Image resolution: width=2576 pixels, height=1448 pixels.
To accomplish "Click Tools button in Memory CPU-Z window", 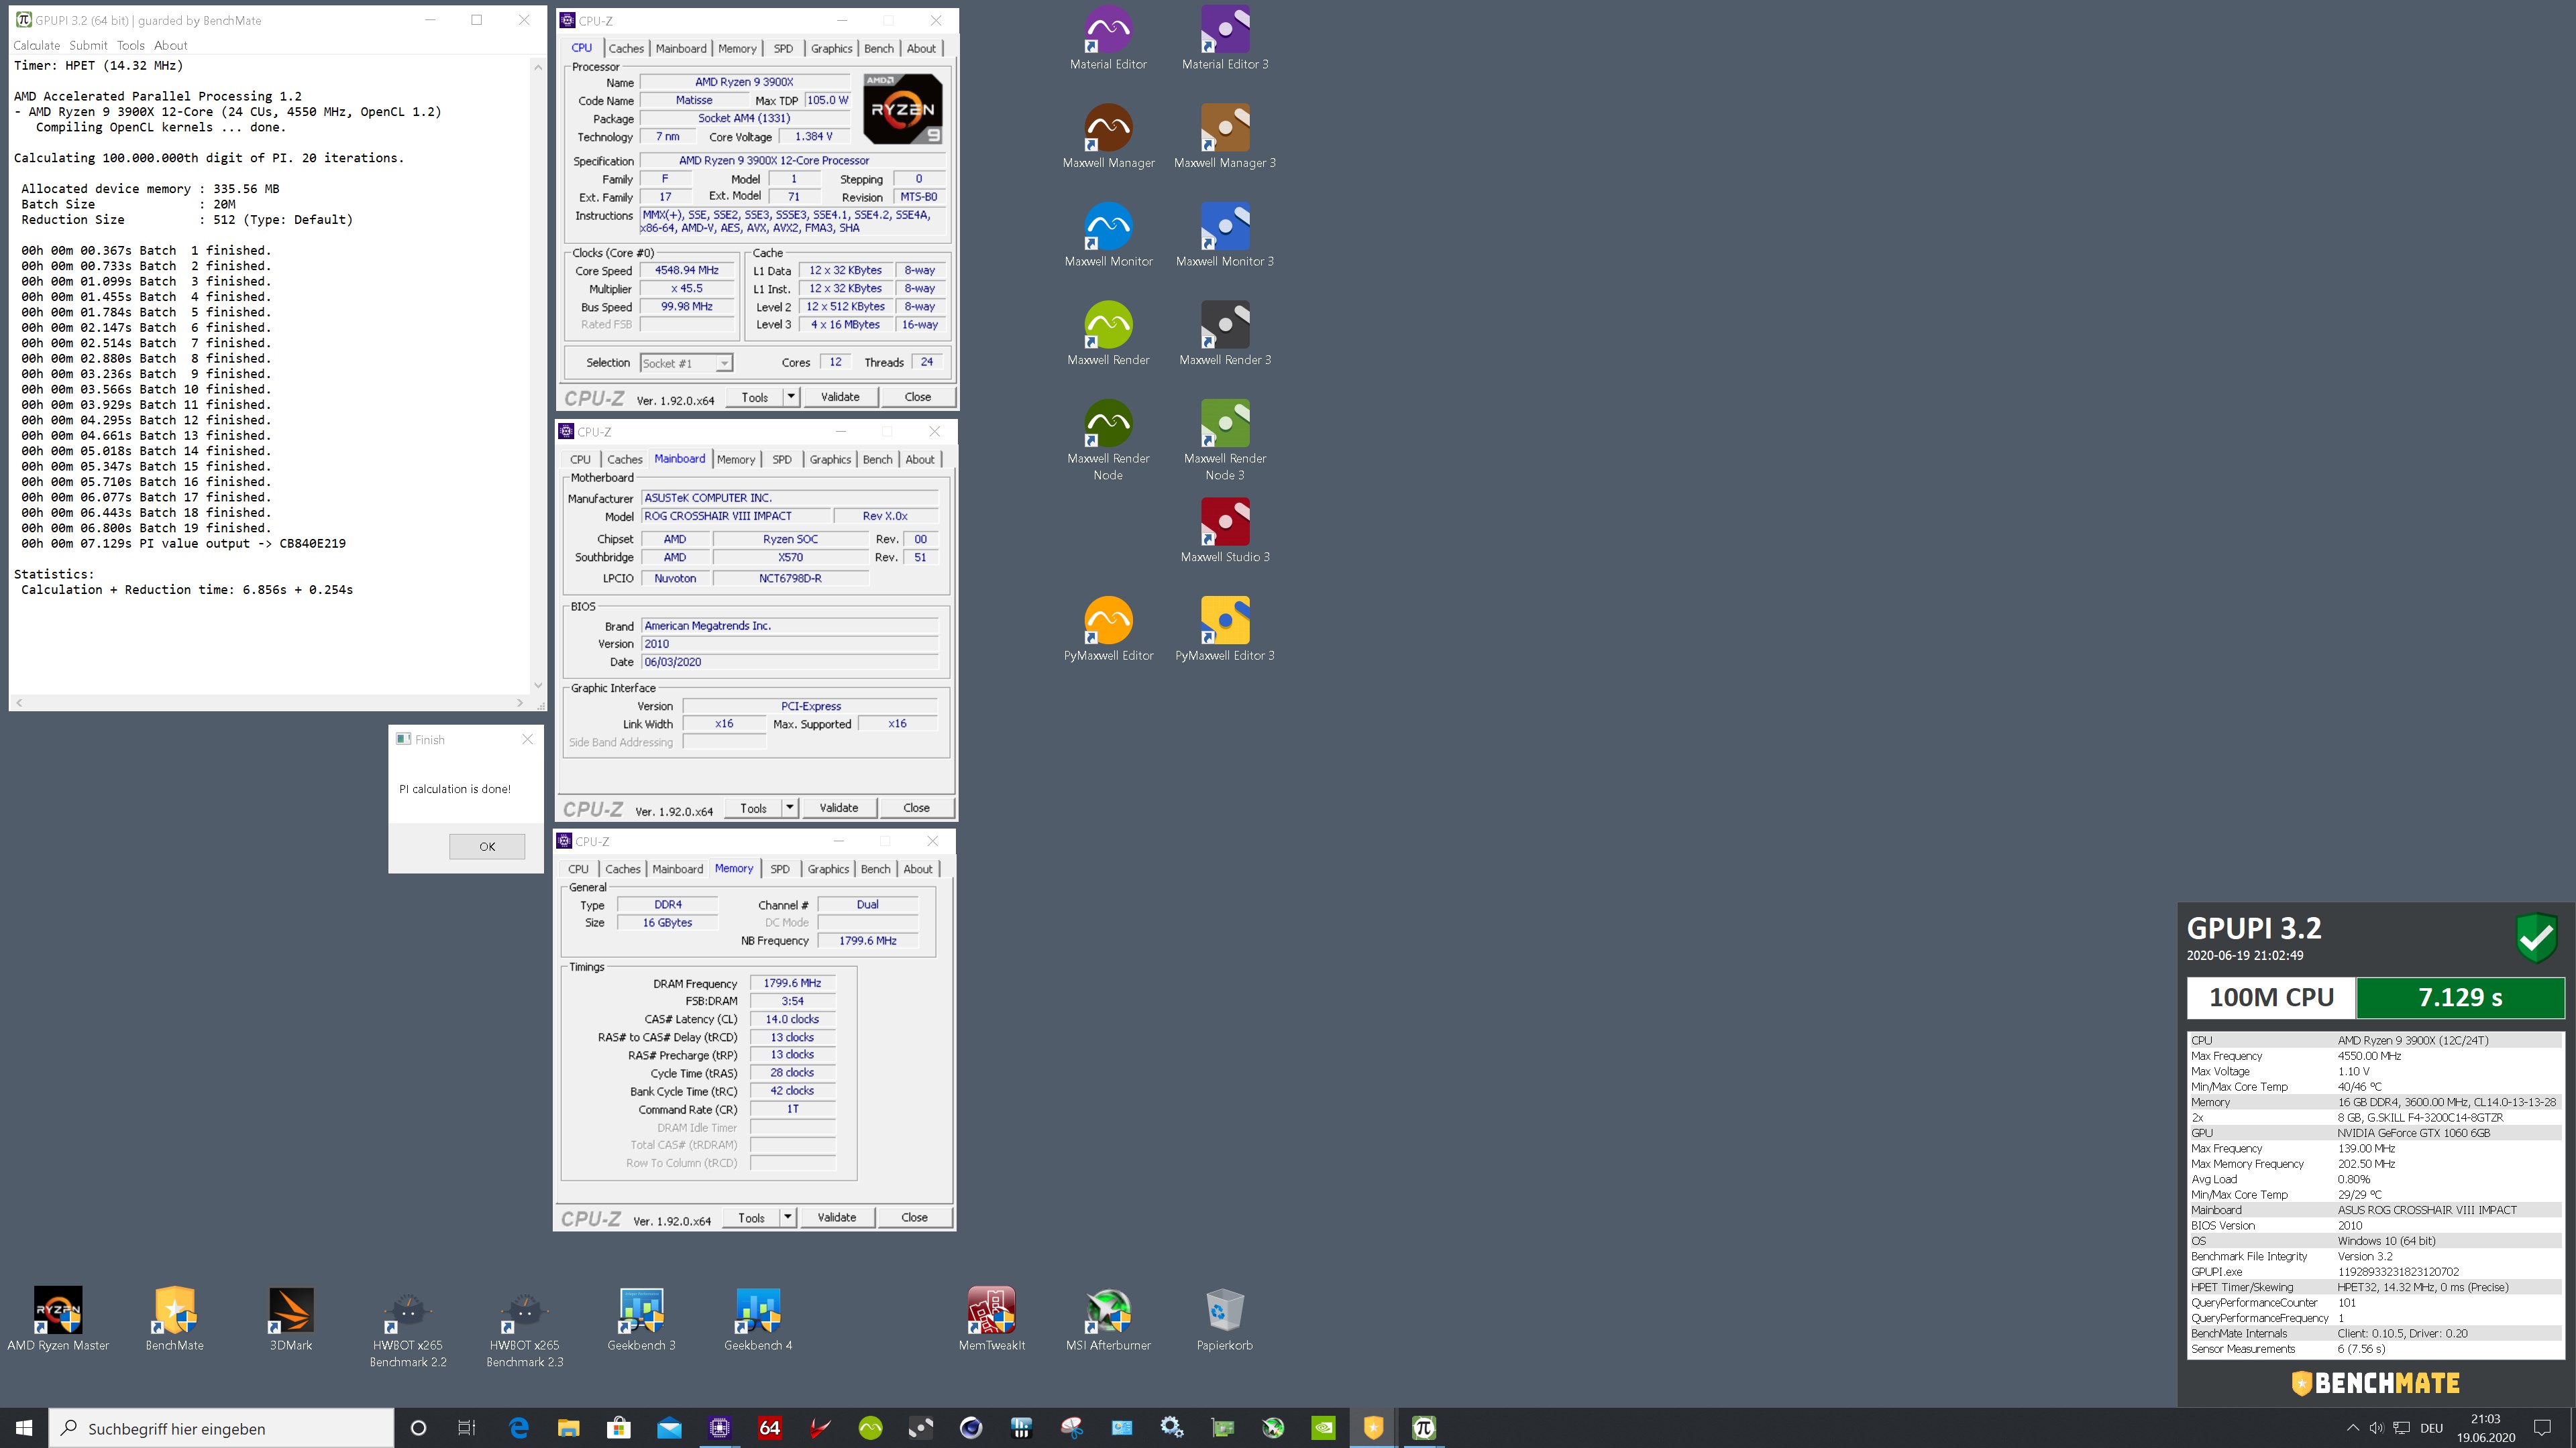I will point(751,1217).
